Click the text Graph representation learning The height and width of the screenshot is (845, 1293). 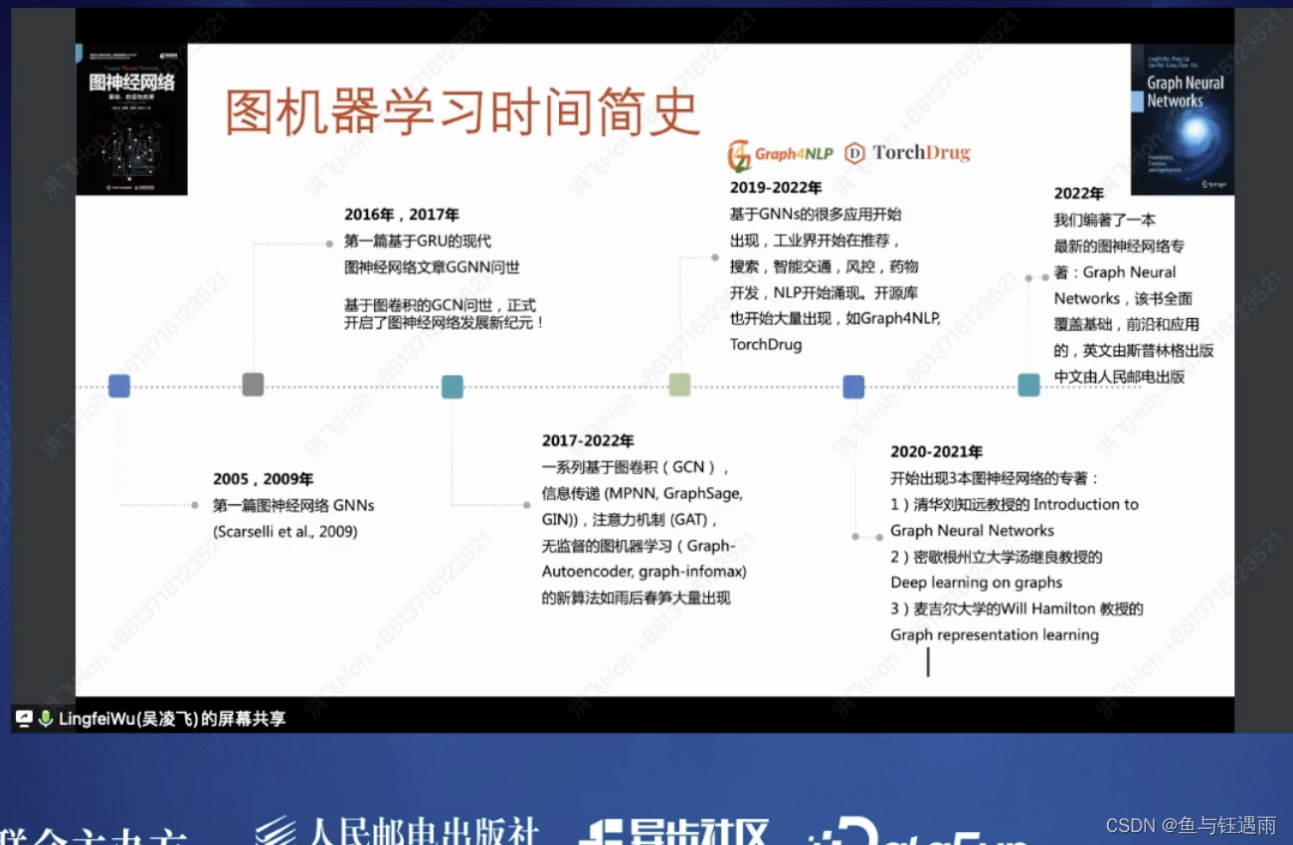click(995, 634)
